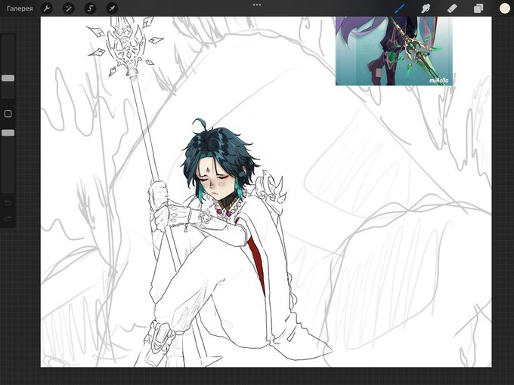
Task: Select the Selection S-shaped tool
Action: [x=90, y=8]
